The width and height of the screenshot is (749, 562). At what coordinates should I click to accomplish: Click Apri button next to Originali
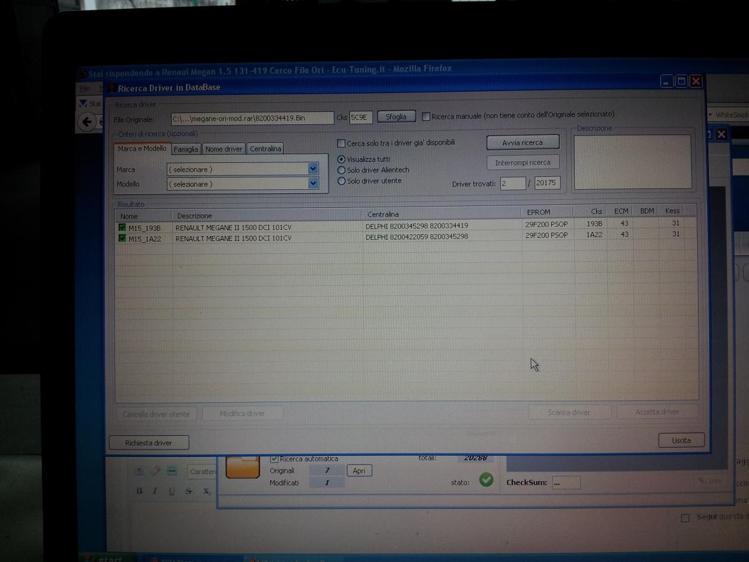click(359, 471)
